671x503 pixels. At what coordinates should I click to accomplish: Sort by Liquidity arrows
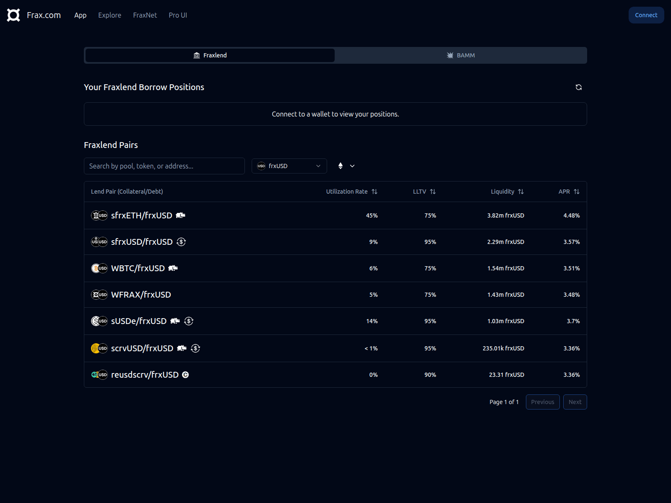pyautogui.click(x=521, y=192)
